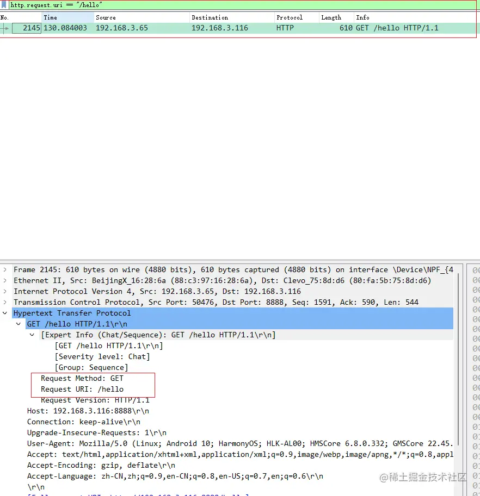The width and height of the screenshot is (480, 496).
Task: Select the Accept: text/html header line
Action: point(240,454)
